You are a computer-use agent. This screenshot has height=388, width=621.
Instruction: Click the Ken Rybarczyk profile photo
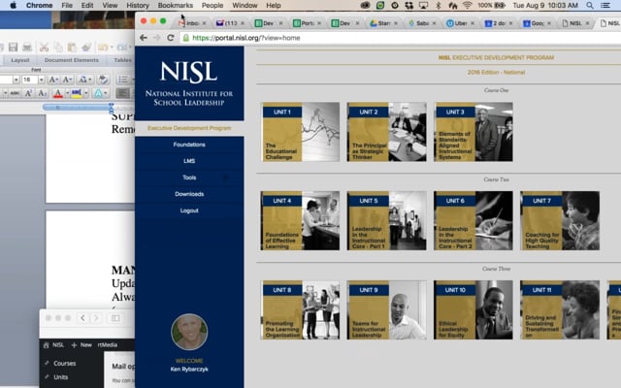[x=189, y=332]
